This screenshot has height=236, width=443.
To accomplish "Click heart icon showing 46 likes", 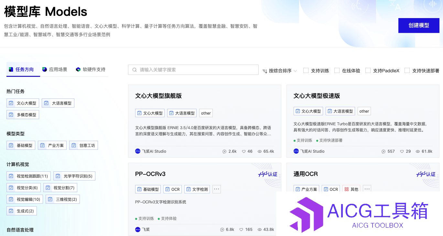I will click(x=244, y=151).
